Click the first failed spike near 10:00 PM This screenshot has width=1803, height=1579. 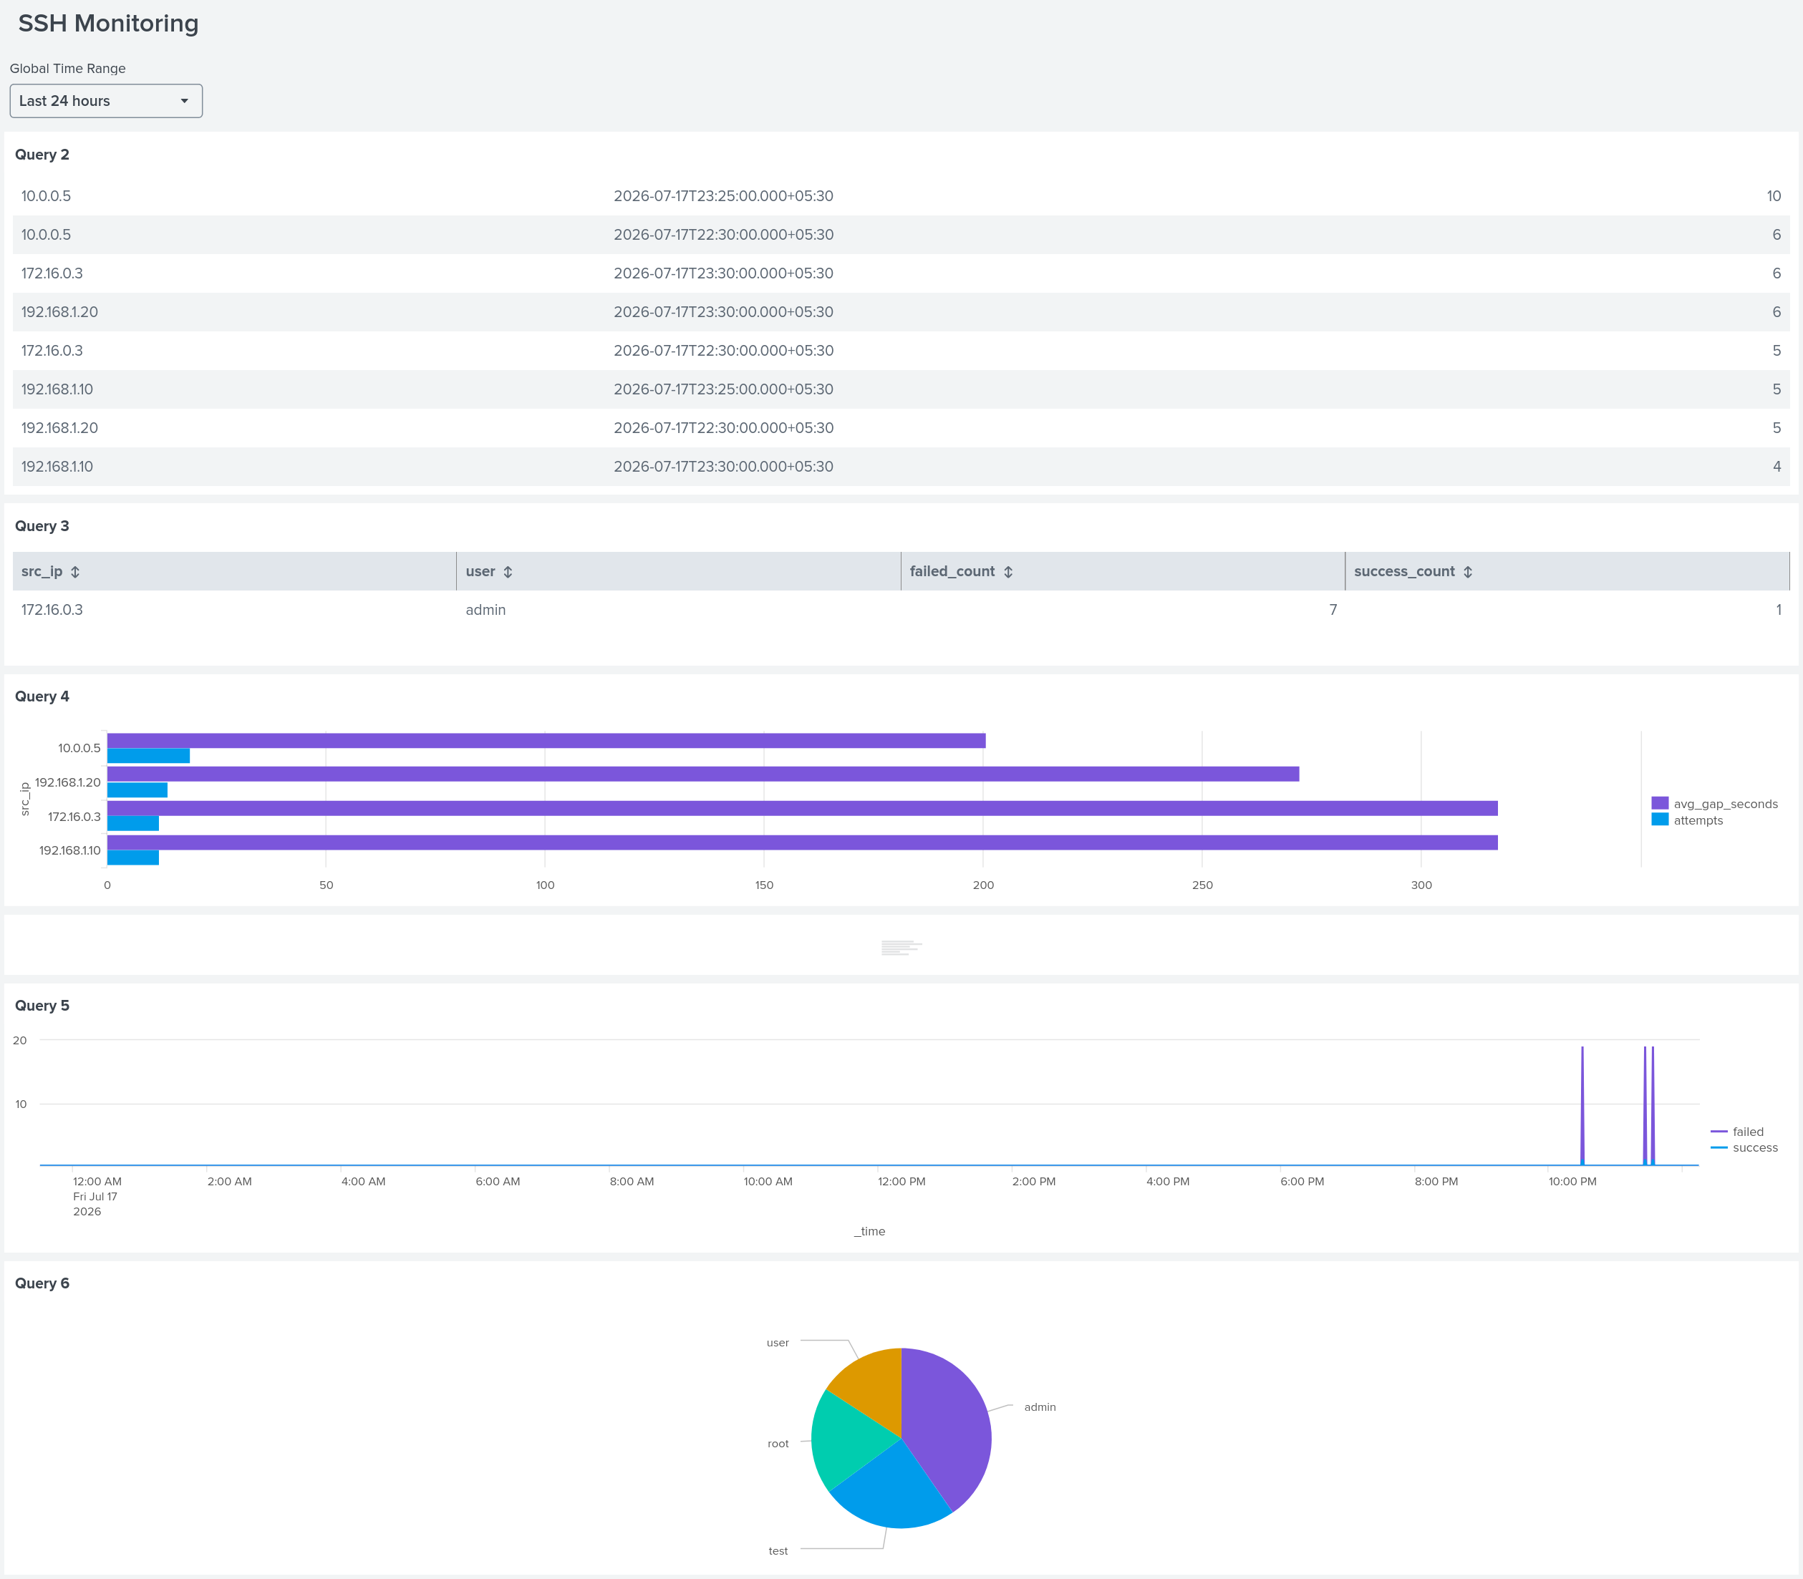point(1582,1106)
